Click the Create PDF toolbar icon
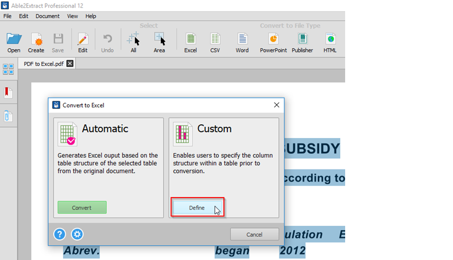This screenshot has height=260, width=453. tap(36, 39)
